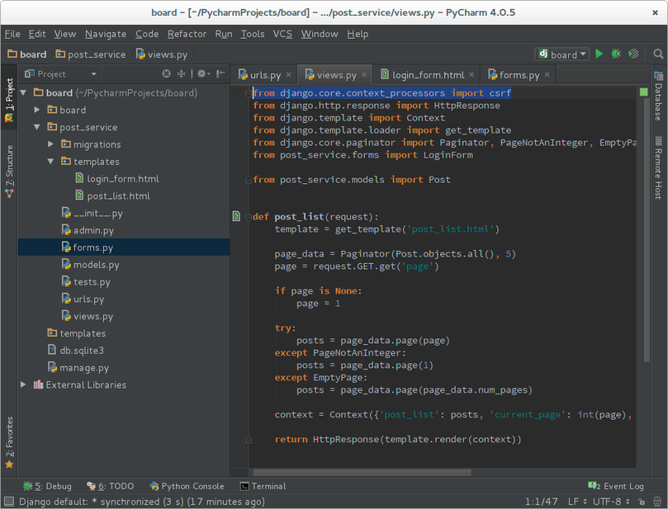Collapse the post_service folder
The width and height of the screenshot is (668, 509).
coord(37,127)
